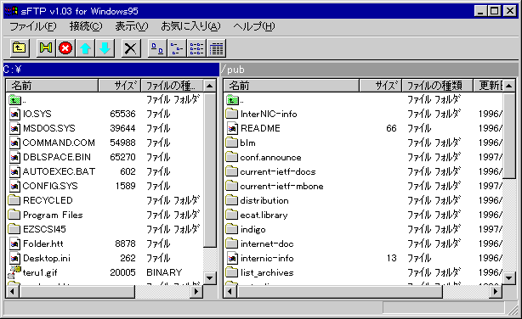The width and height of the screenshot is (522, 319).
Task: Click the internic-info file icon
Action: pos(232,258)
